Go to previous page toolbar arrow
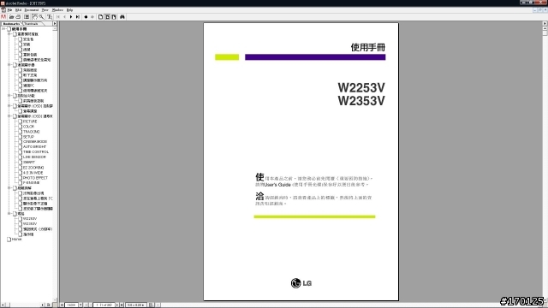Viewport: 548px width, 308px height. click(64, 17)
